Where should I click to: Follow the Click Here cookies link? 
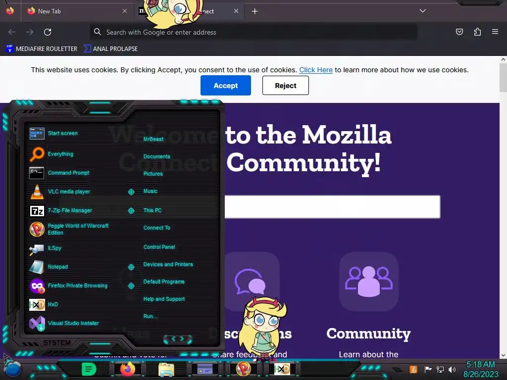[x=316, y=70]
